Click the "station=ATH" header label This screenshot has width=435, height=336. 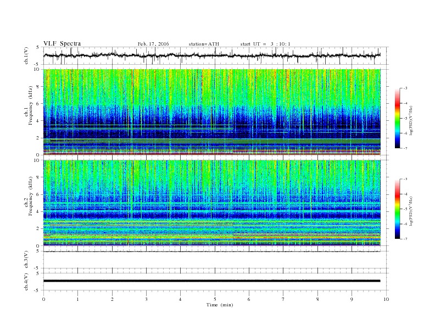(204, 44)
